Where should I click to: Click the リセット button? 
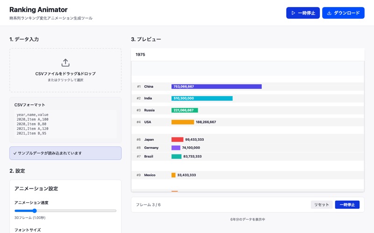coord(322,205)
